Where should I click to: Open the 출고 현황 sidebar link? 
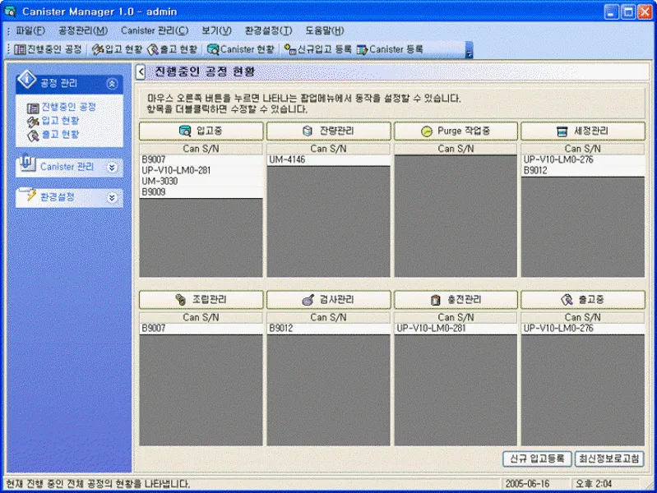60,135
